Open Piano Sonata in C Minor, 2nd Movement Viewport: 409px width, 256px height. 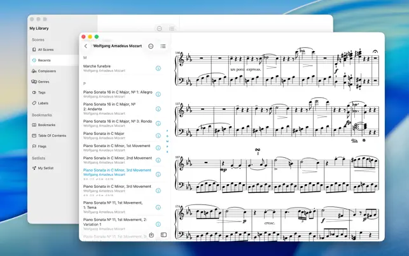click(x=119, y=160)
